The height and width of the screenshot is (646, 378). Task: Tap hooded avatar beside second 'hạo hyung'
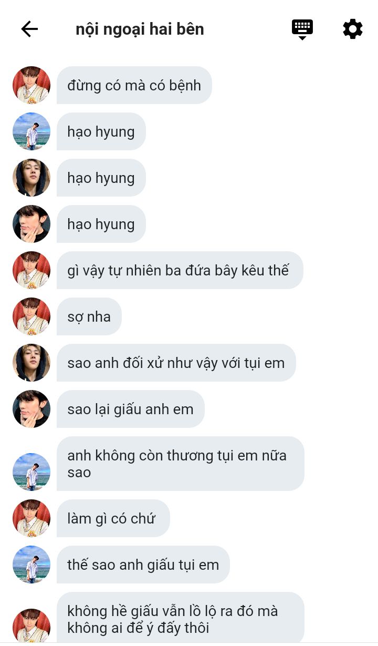click(31, 178)
